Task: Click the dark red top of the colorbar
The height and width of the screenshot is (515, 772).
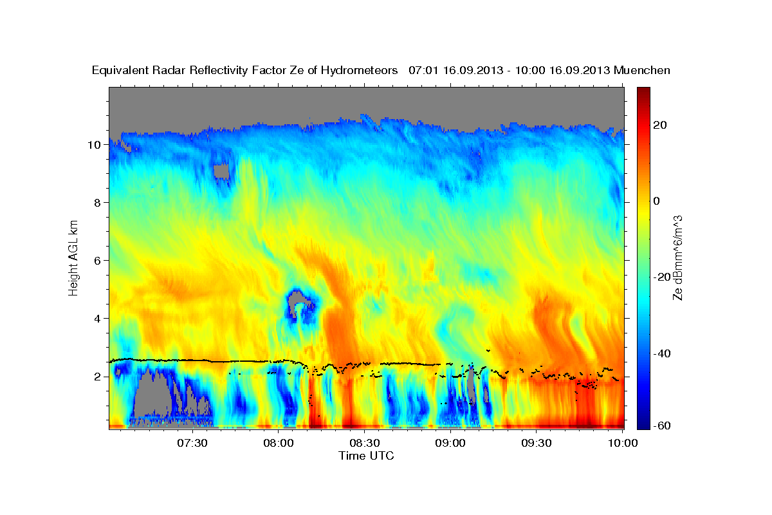Action: [x=643, y=92]
